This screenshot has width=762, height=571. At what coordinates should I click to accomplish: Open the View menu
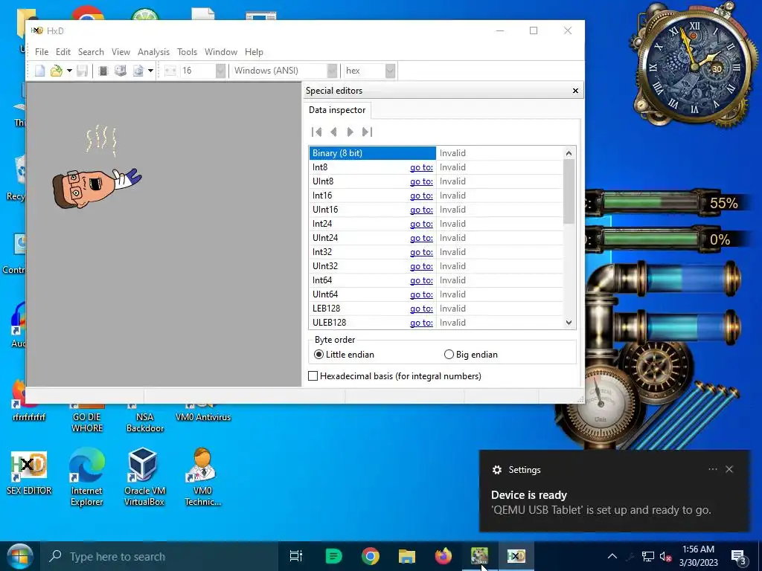click(x=121, y=52)
